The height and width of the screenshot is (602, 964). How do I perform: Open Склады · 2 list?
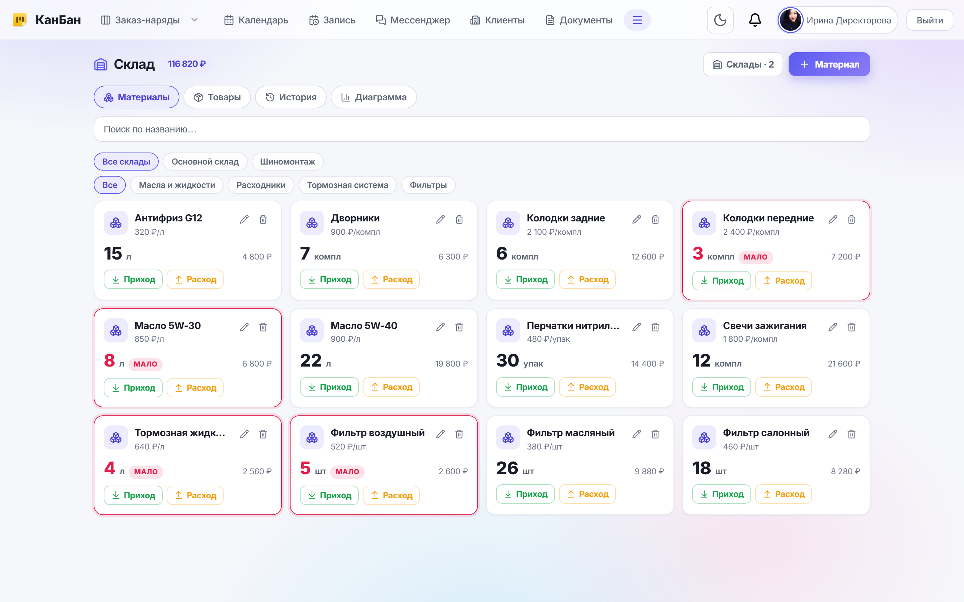pos(743,64)
